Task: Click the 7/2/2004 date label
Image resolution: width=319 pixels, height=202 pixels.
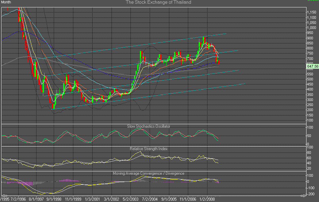Action: pos(150,199)
